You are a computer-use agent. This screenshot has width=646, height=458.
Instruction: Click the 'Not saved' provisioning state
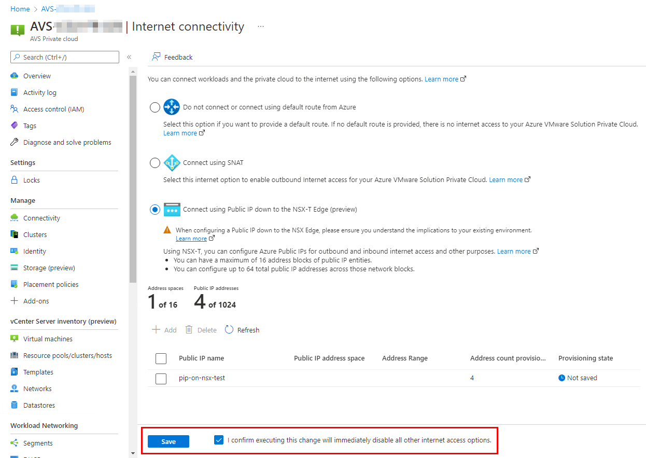(x=578, y=378)
